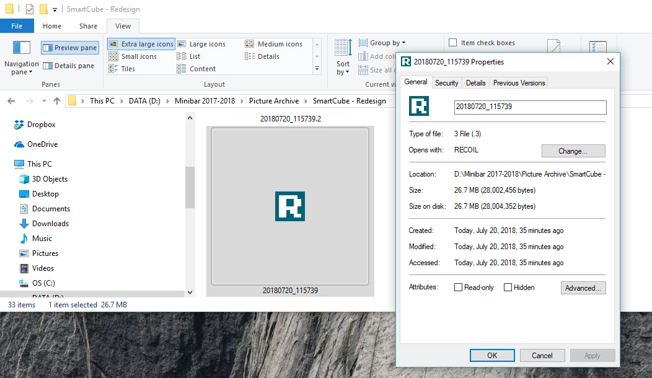Select Tiles layout option
Viewport: 652px width, 378px height.
(x=122, y=69)
